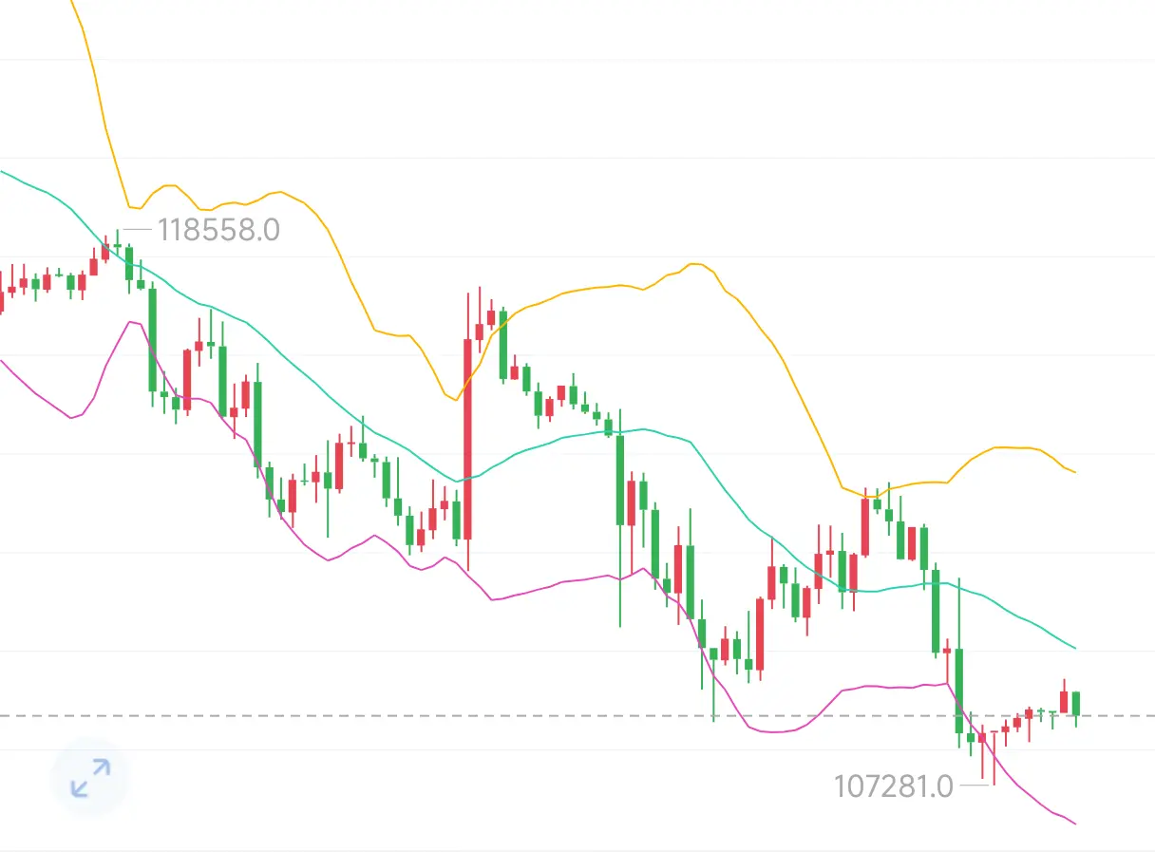Select the tallest red surge candle mid-chart
Viewport: 1155px width, 852px height.
[467, 432]
